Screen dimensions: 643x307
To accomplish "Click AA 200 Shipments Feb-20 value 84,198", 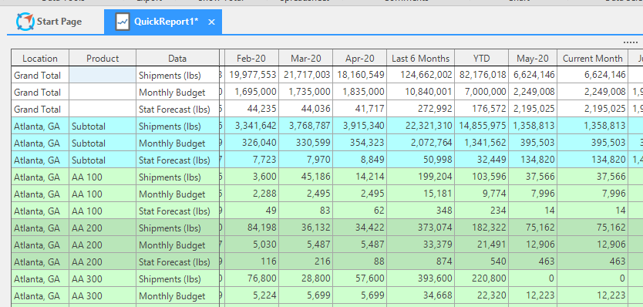I will point(251,228).
